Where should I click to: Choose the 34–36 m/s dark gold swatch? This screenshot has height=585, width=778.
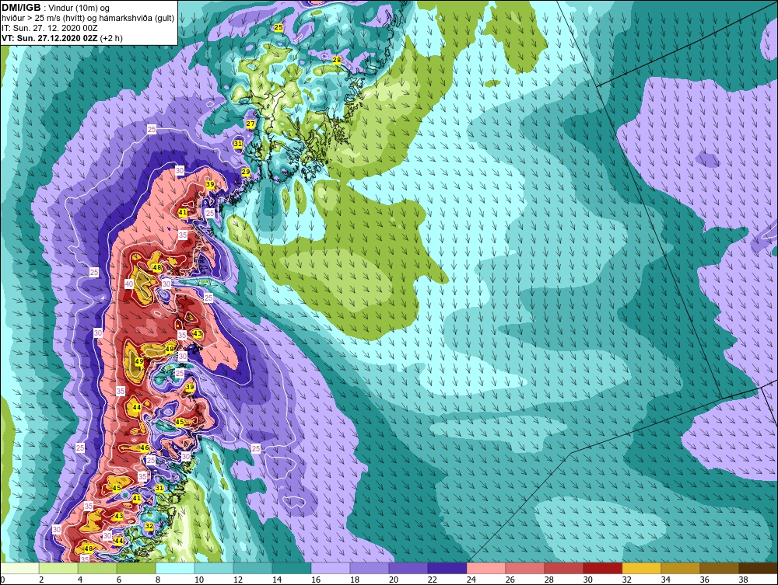click(680, 568)
